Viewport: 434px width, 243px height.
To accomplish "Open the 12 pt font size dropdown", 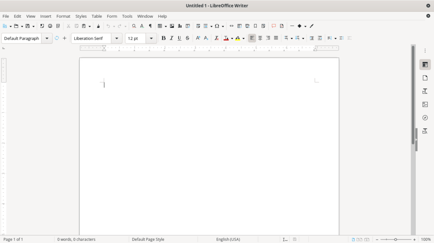I will point(151,38).
